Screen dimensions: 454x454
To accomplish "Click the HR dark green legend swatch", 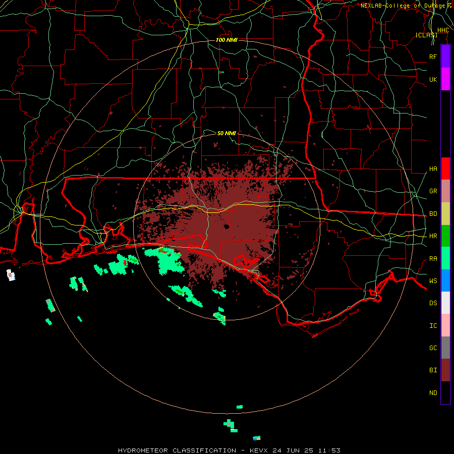I will [445, 236].
